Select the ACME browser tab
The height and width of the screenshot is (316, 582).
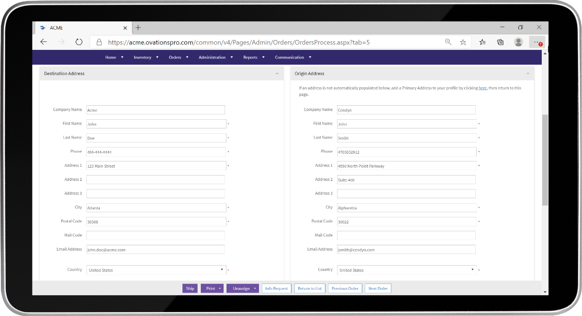[82, 28]
